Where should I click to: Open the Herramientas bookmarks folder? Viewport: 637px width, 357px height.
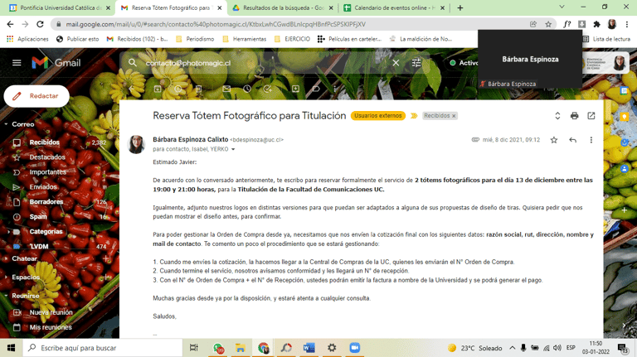click(245, 39)
